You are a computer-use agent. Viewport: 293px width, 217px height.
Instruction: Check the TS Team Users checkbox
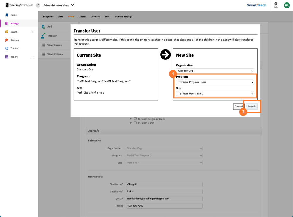coord(135,123)
